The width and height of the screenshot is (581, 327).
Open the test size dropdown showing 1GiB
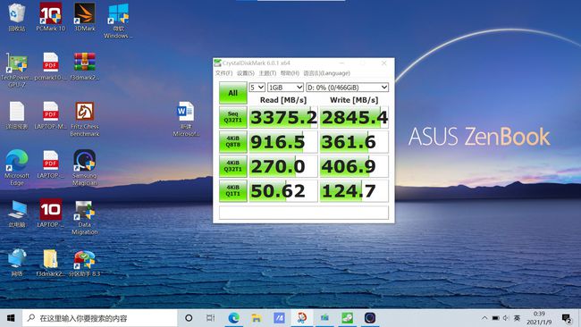[285, 88]
